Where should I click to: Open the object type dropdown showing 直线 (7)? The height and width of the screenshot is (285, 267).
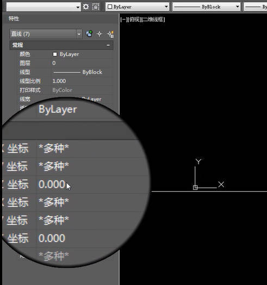coord(46,34)
